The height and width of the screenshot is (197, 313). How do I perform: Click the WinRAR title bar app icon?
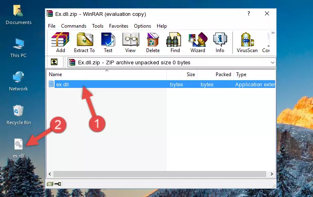(x=50, y=14)
